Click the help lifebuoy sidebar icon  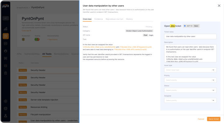pos(6,108)
